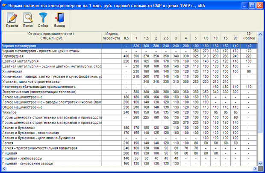
Task: Click the horizontal scrollbar track
Action: (x=130, y=168)
